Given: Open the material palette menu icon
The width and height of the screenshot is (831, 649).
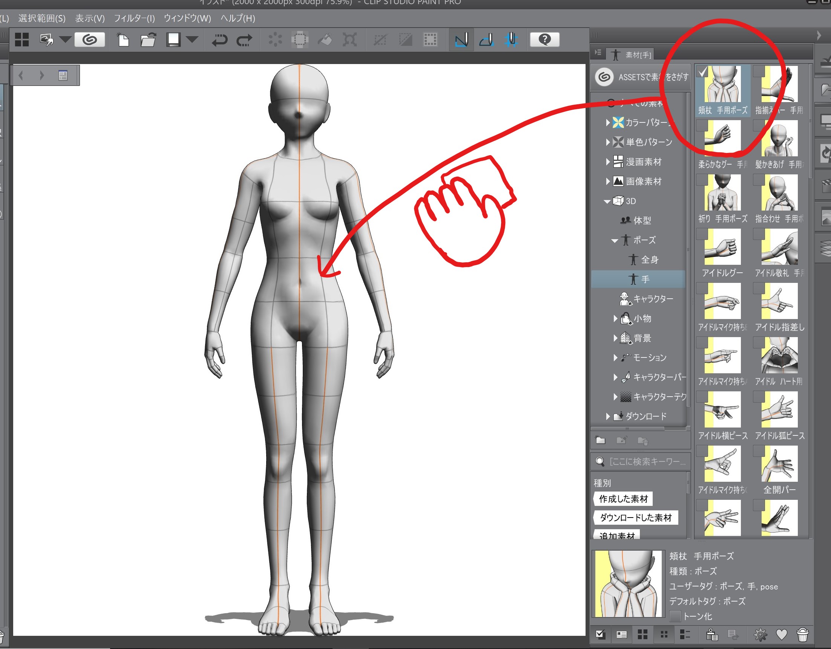Looking at the screenshot, I should click(x=598, y=52).
